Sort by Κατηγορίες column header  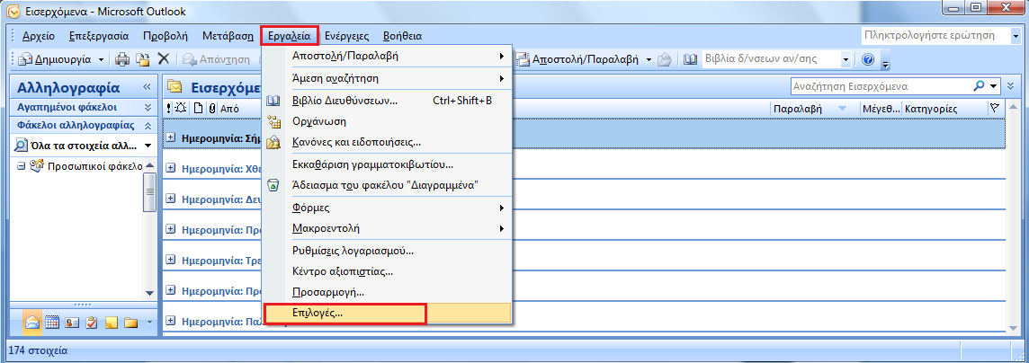pyautogui.click(x=944, y=109)
